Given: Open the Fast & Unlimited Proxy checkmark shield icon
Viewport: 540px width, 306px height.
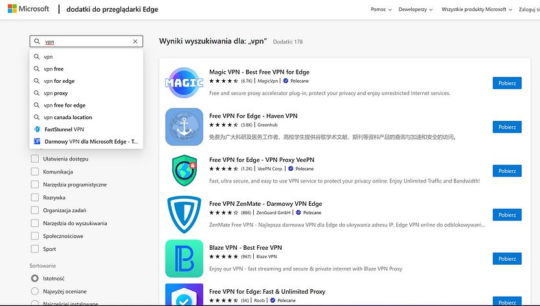Looking at the screenshot, I should tap(185, 294).
